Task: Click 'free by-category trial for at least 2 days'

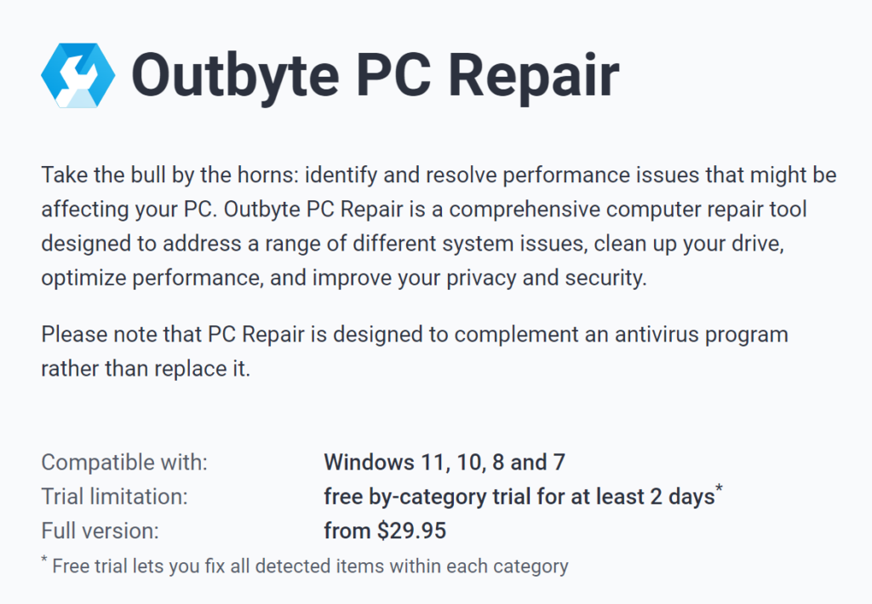Action: (x=519, y=496)
